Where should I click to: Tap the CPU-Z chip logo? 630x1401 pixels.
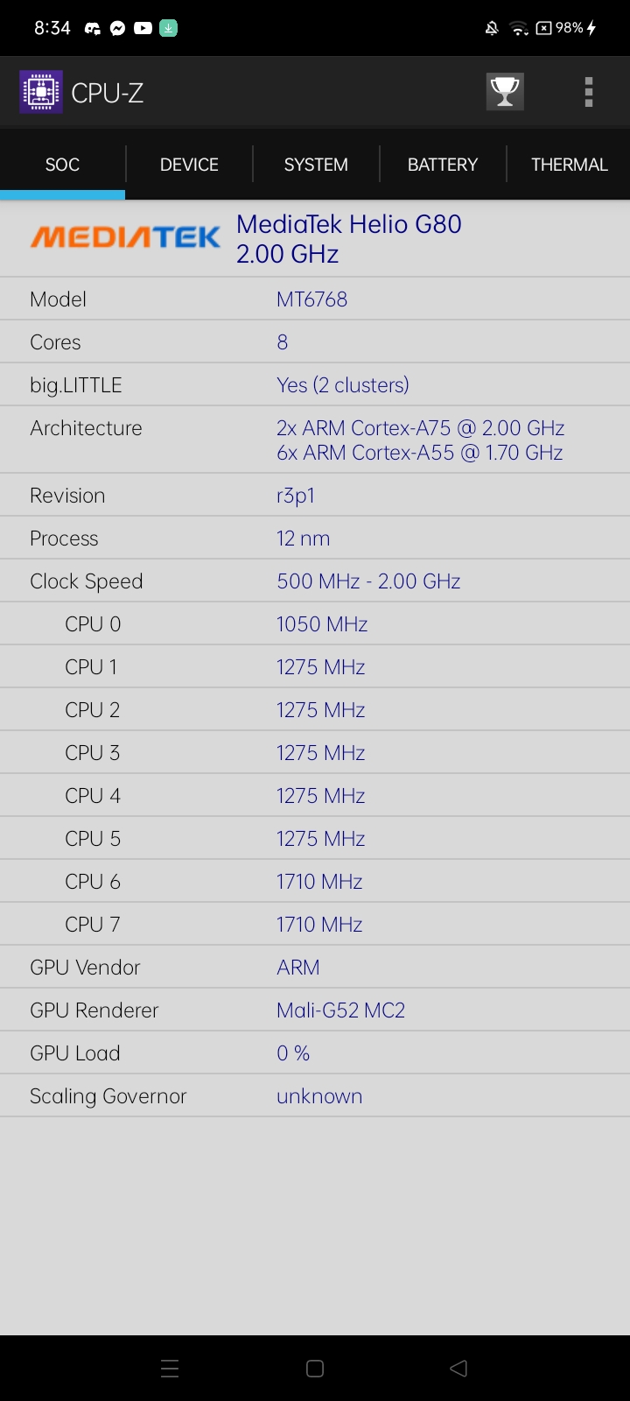click(x=40, y=91)
